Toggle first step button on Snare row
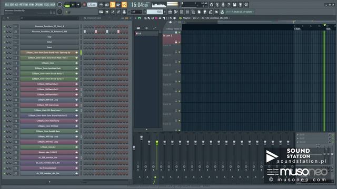The height and width of the screenshot is (189, 337). [85, 47]
